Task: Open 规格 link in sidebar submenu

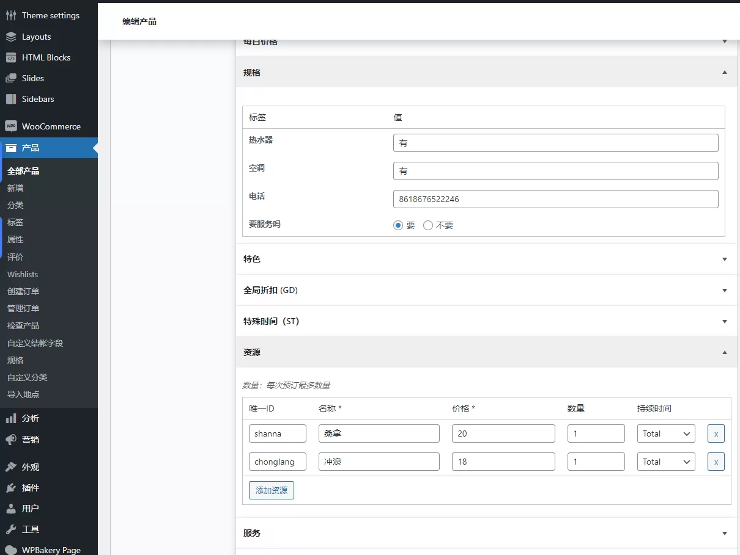Action: tap(15, 360)
